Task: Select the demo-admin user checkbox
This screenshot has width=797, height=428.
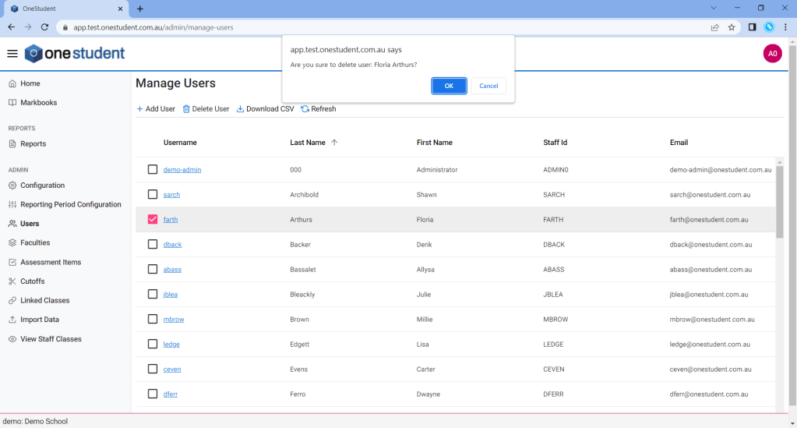Action: click(153, 170)
